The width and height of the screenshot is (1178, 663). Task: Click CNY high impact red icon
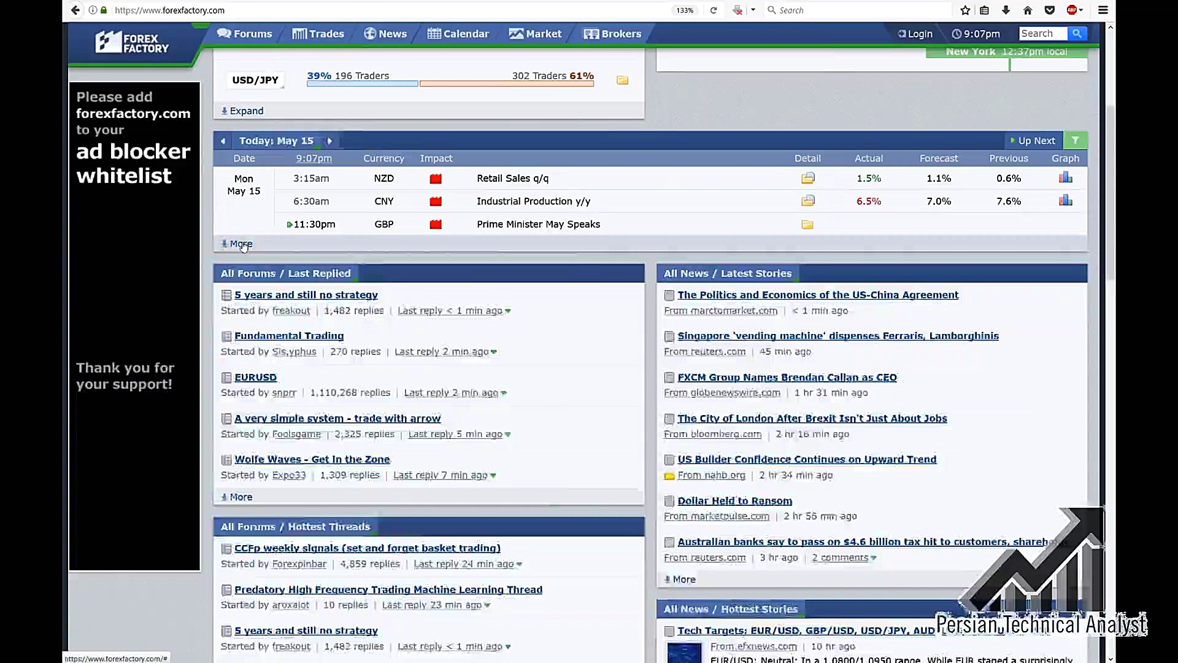pos(436,201)
